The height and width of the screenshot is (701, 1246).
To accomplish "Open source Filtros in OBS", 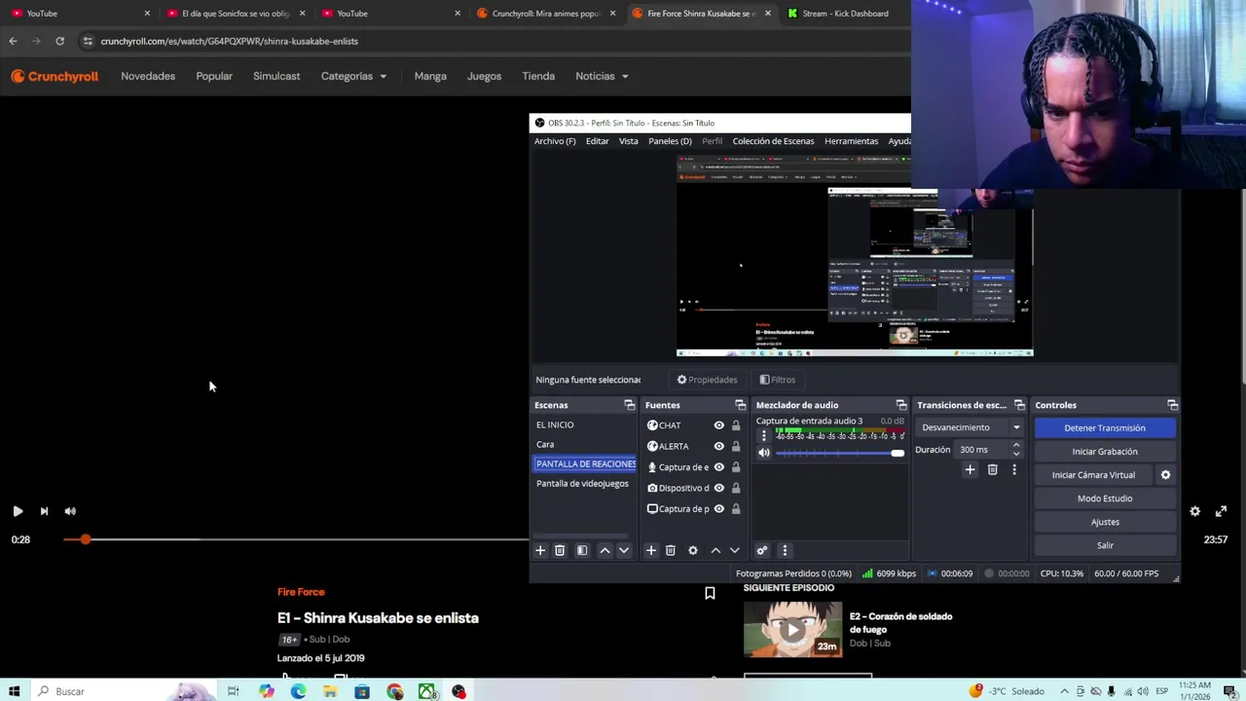I will (x=777, y=380).
